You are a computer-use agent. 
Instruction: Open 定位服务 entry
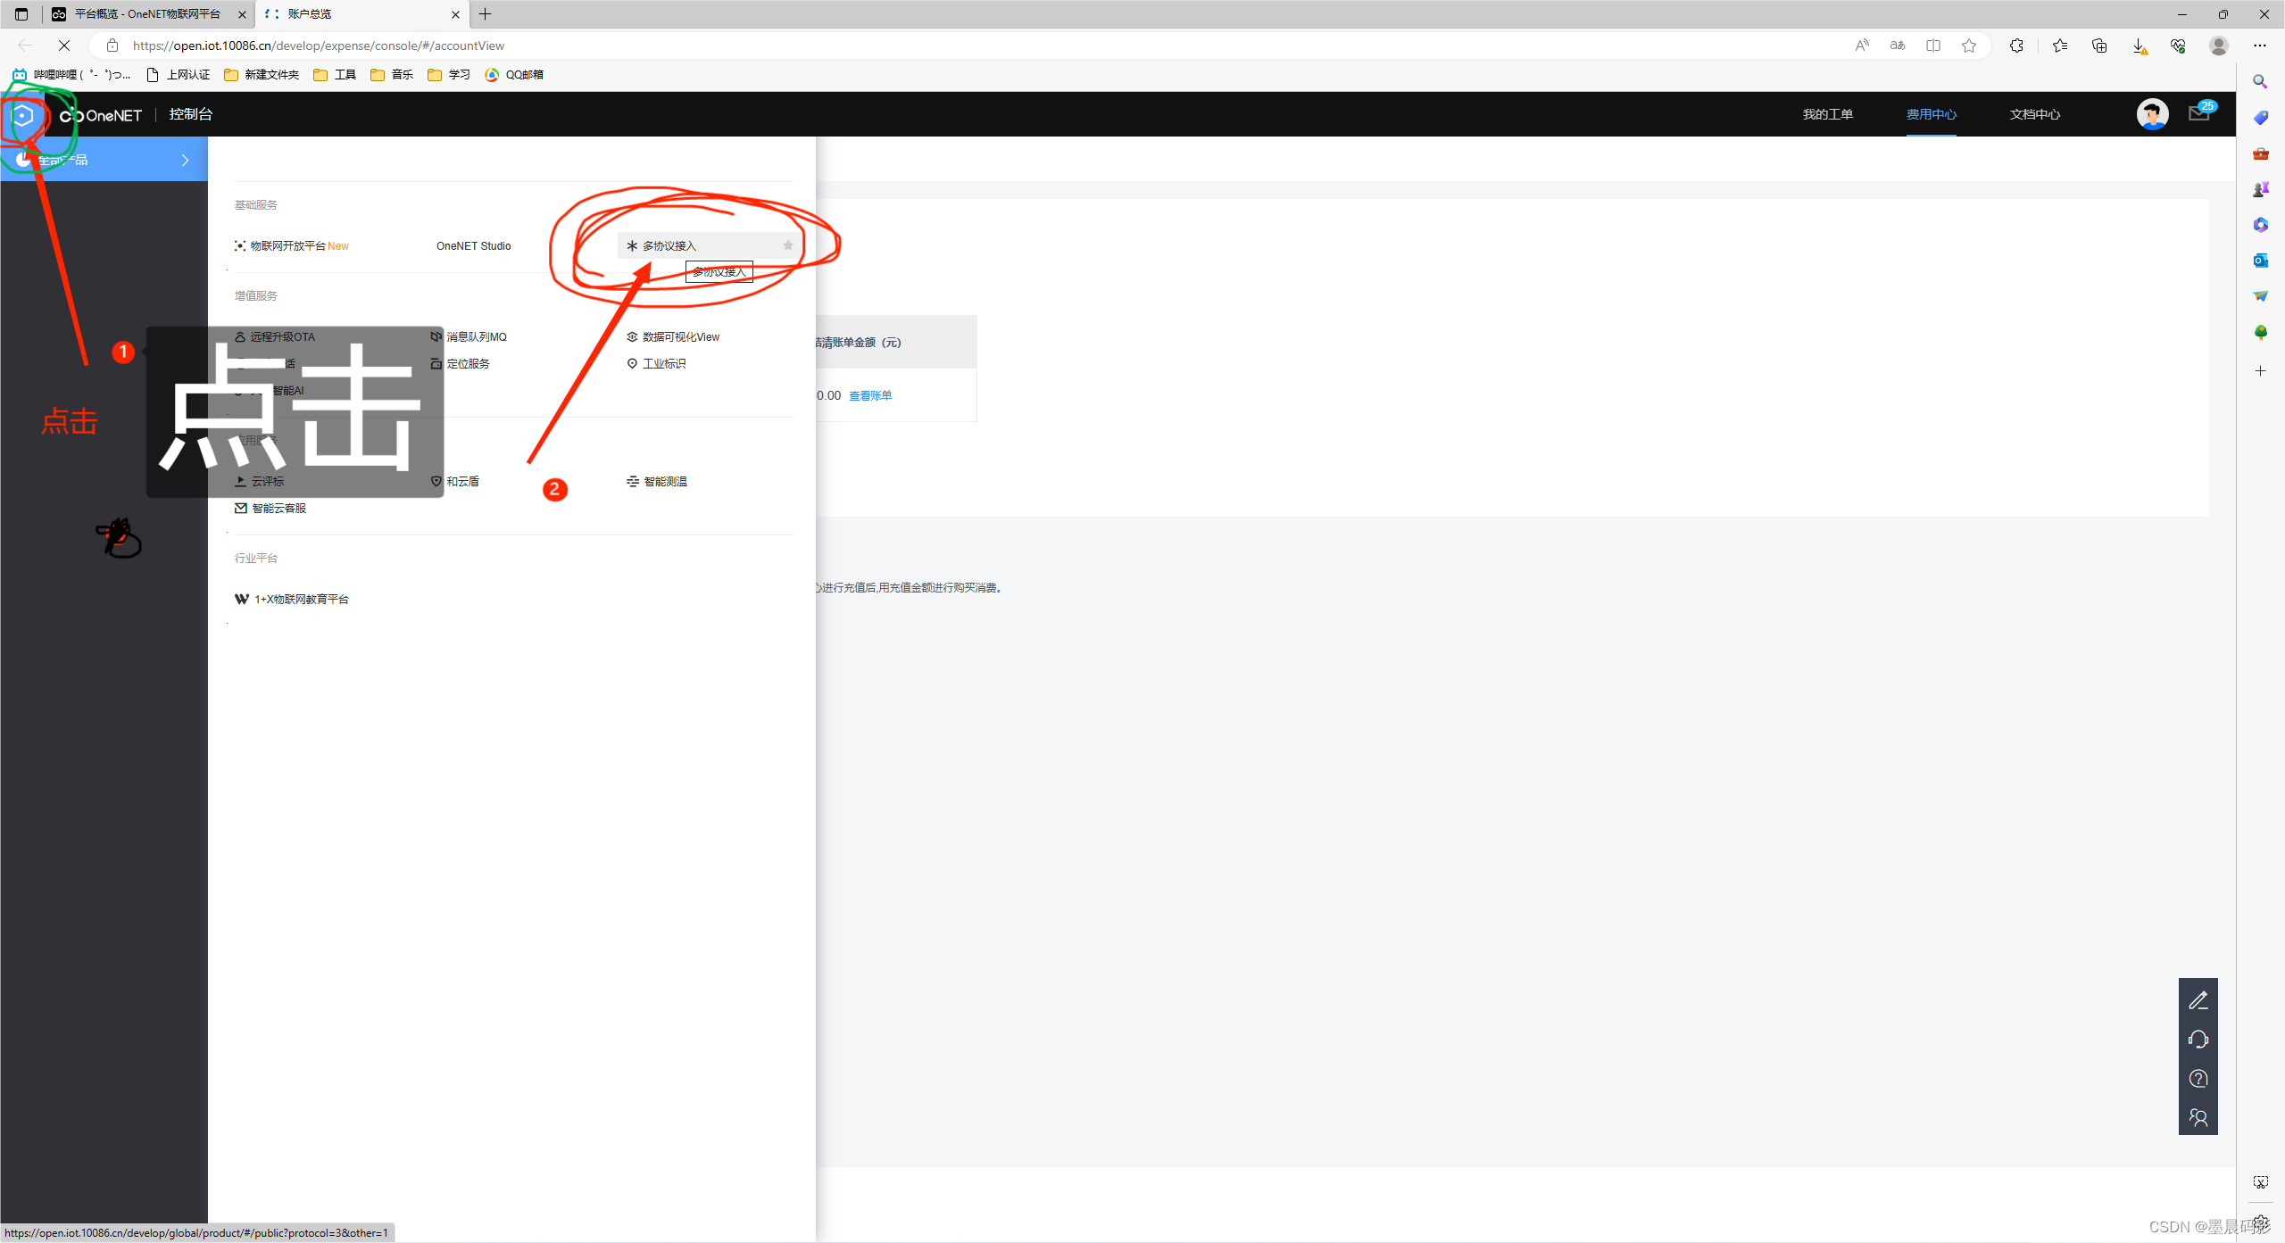460,364
